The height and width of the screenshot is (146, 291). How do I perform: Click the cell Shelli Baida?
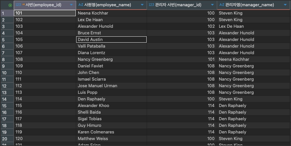pyautogui.click(x=111, y=112)
